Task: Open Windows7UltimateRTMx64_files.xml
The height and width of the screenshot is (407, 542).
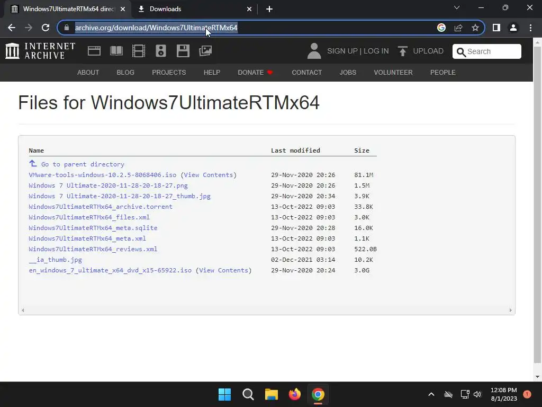Action: point(89,217)
